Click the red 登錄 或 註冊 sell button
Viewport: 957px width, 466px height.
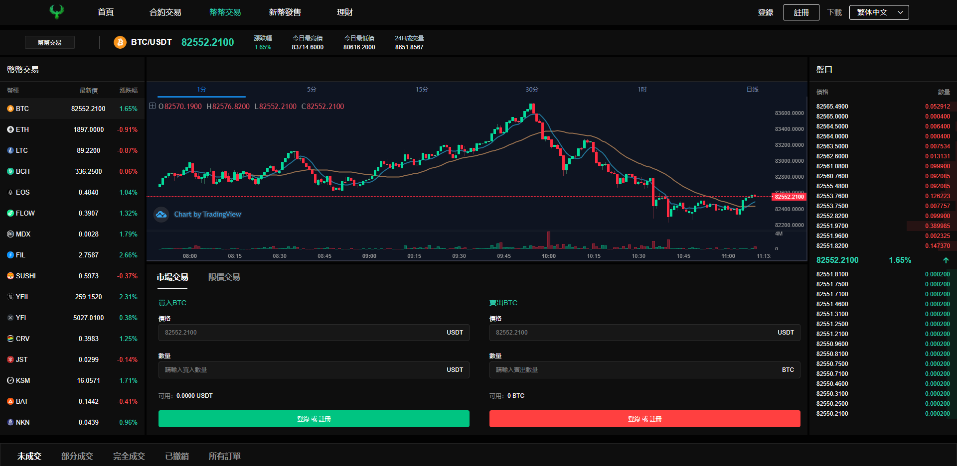(x=645, y=419)
